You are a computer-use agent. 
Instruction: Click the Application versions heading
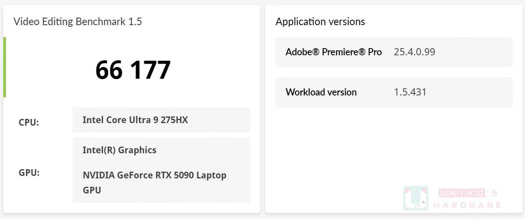click(x=320, y=21)
